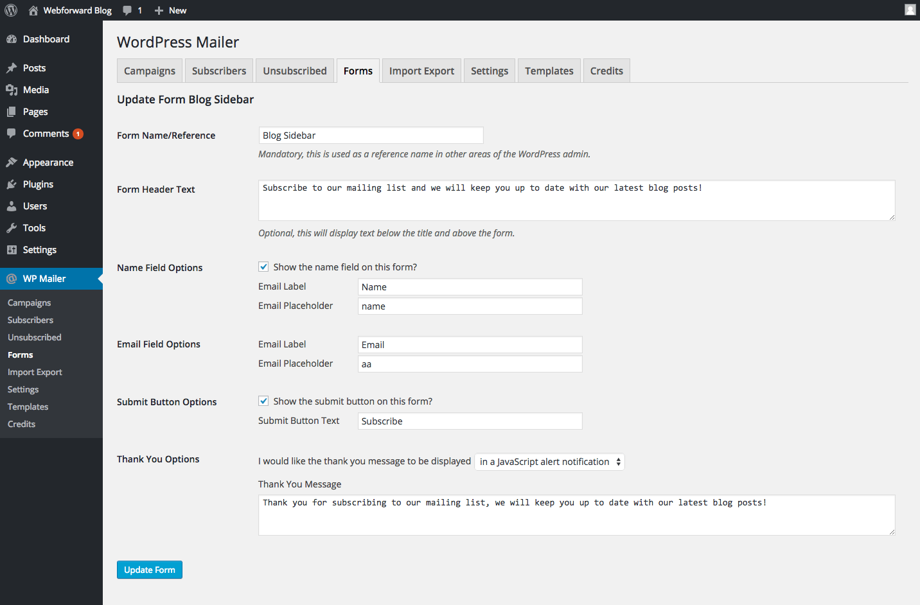Click the WordPress Mailer page heading
The image size is (920, 605).
[x=178, y=42]
